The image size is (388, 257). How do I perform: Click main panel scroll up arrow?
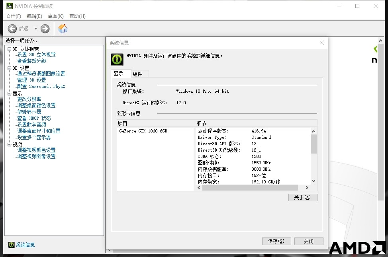(380, 41)
